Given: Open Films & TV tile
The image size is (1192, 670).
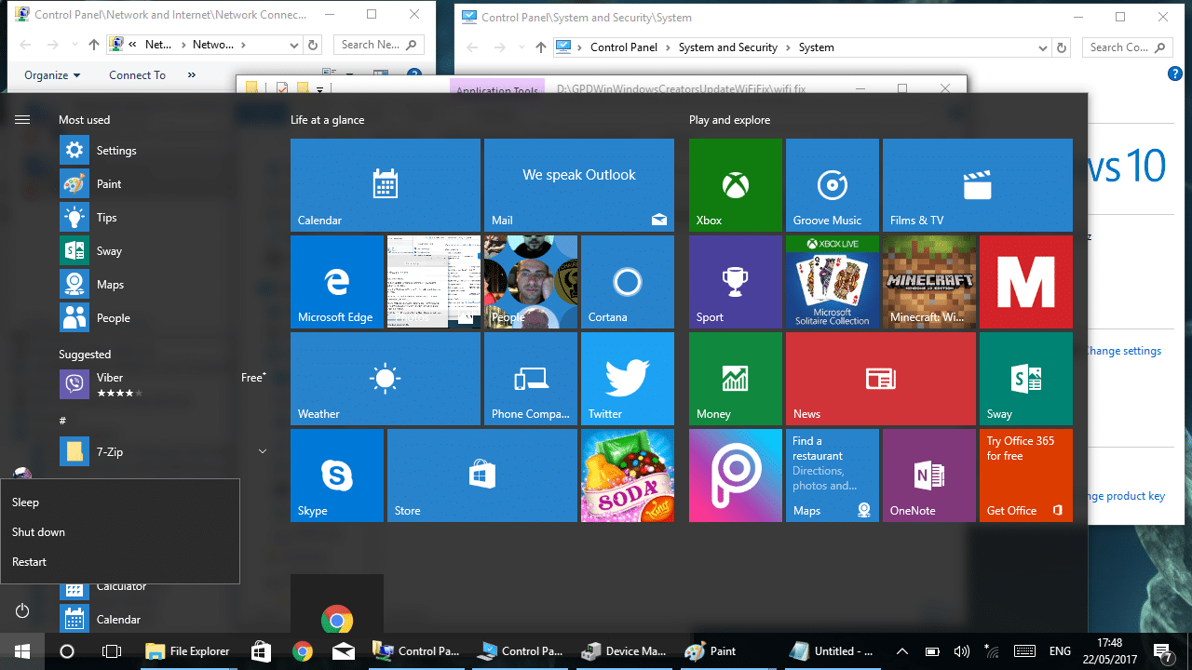Looking at the screenshot, I should [978, 185].
